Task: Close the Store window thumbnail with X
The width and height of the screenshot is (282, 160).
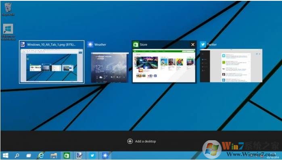Action: [x=192, y=45]
